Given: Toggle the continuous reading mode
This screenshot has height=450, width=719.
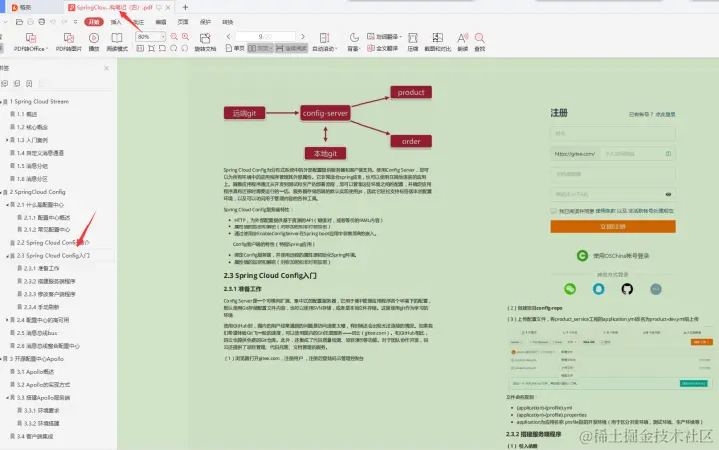Looking at the screenshot, I should [x=291, y=48].
